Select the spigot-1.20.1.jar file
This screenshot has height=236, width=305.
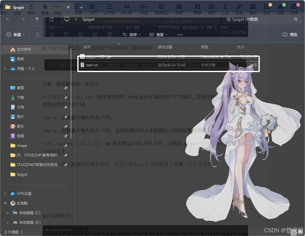[168, 57]
